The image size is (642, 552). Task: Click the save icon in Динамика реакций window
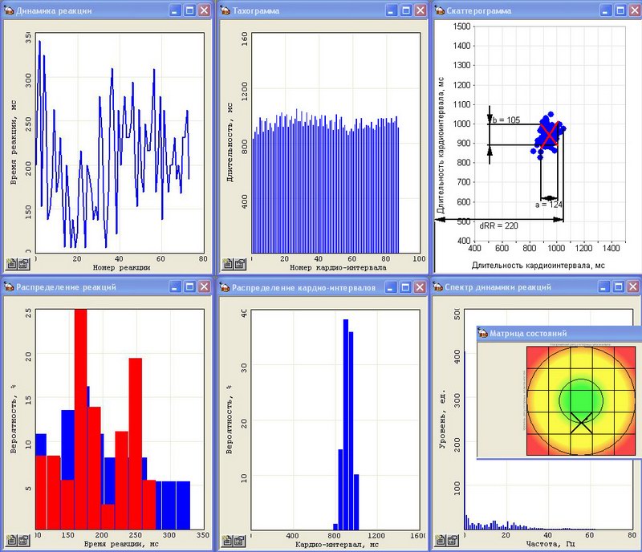[23, 263]
